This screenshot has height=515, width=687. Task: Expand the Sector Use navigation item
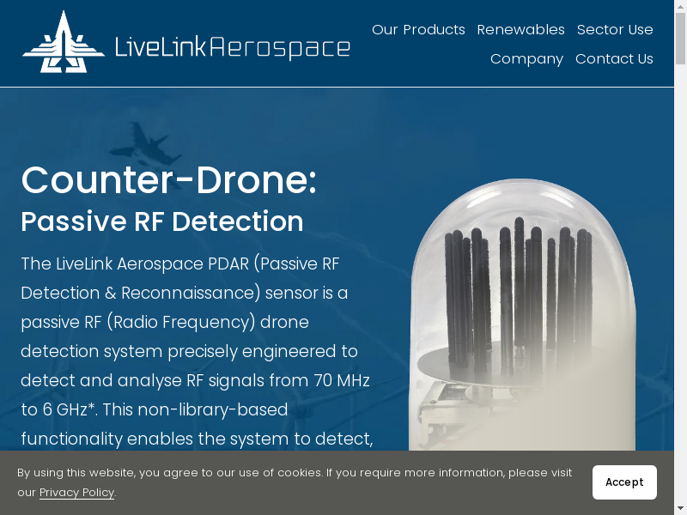(x=615, y=30)
